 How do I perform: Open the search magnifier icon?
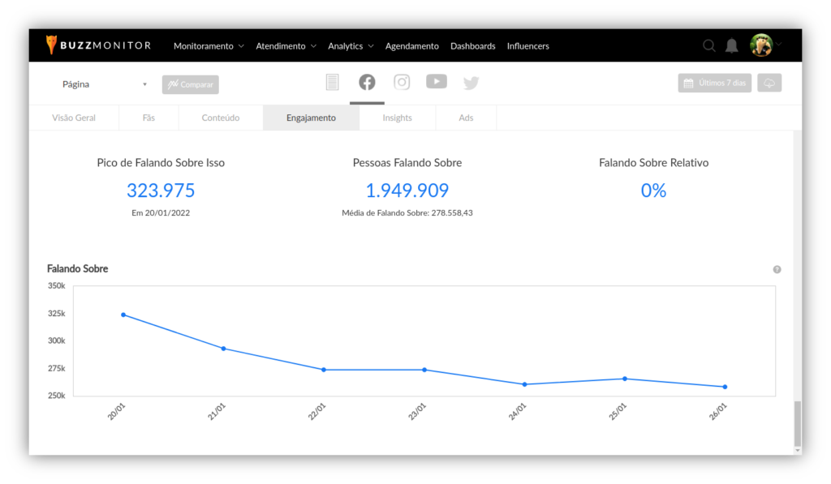click(x=708, y=45)
